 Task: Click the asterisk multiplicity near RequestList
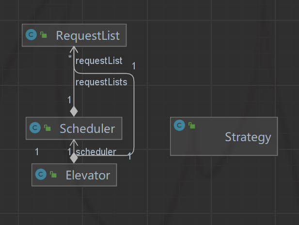click(x=70, y=58)
